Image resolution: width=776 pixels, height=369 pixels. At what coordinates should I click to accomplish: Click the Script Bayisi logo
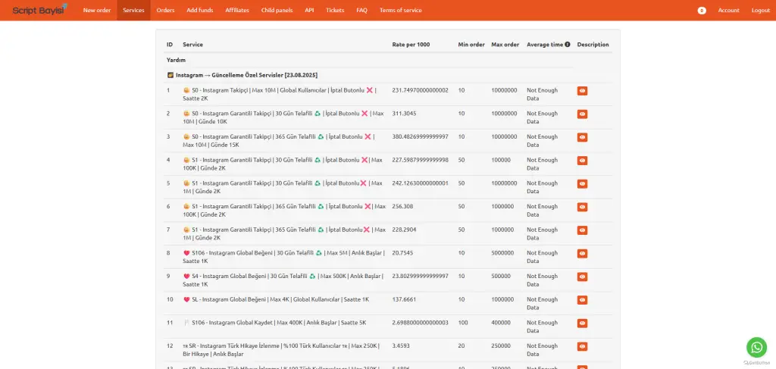pyautogui.click(x=39, y=10)
